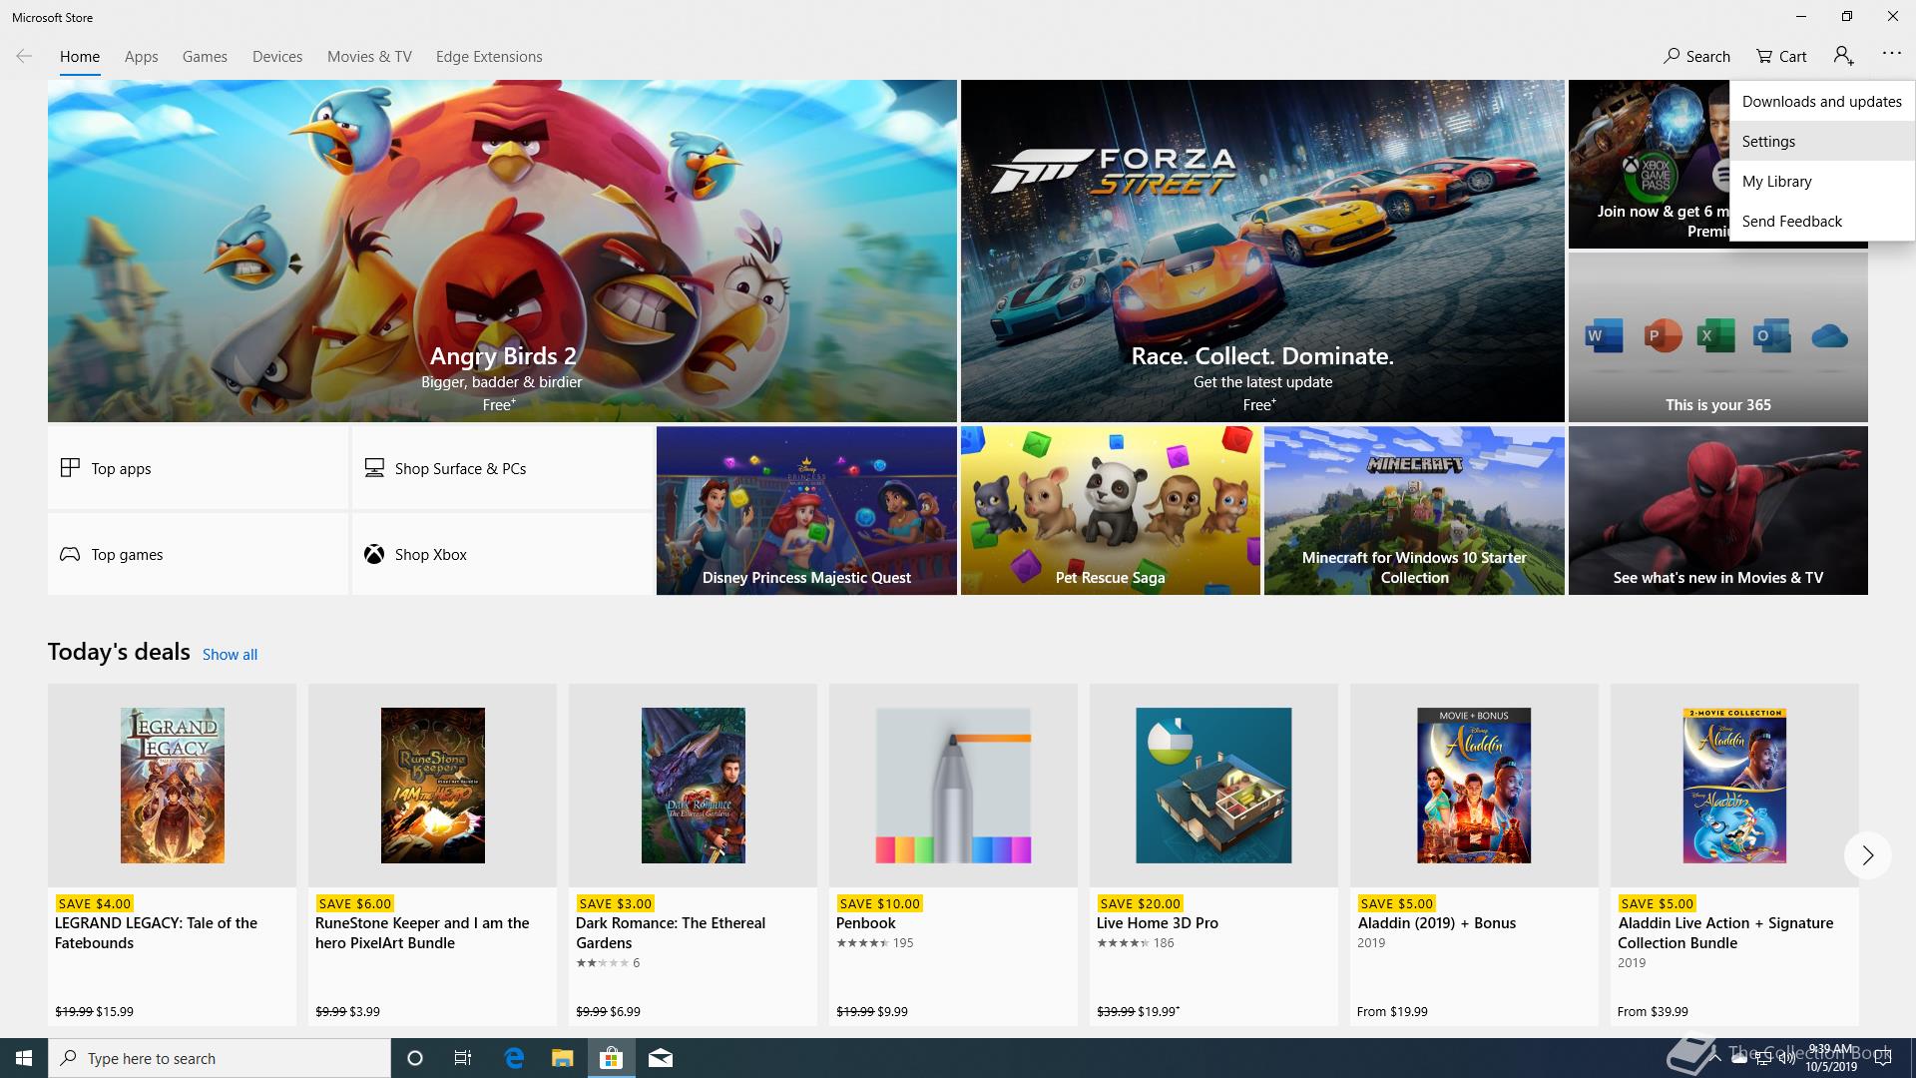Image resolution: width=1916 pixels, height=1078 pixels.
Task: Open Task View on the taskbar
Action: [463, 1058]
